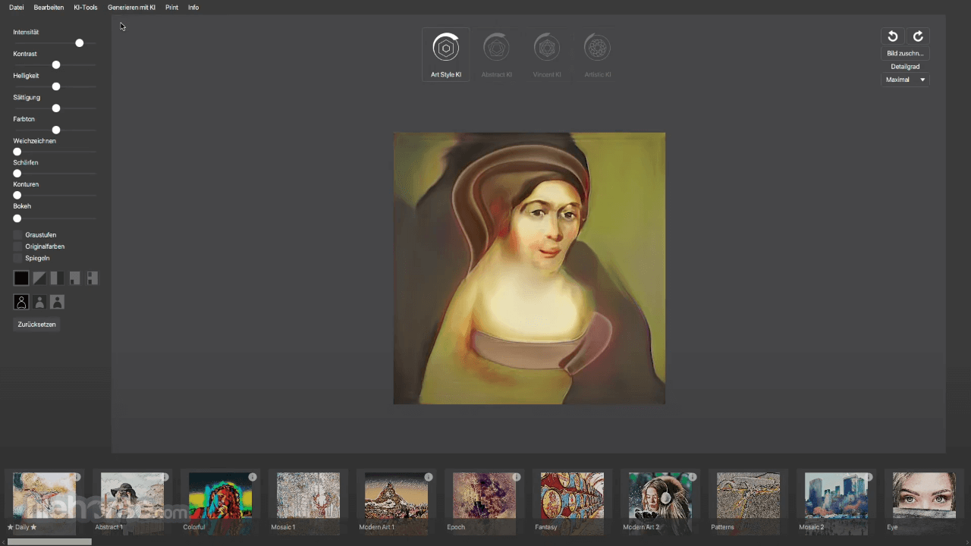The image size is (971, 546).
Task: Toggle the Originalfarben checkbox
Action: [x=17, y=246]
